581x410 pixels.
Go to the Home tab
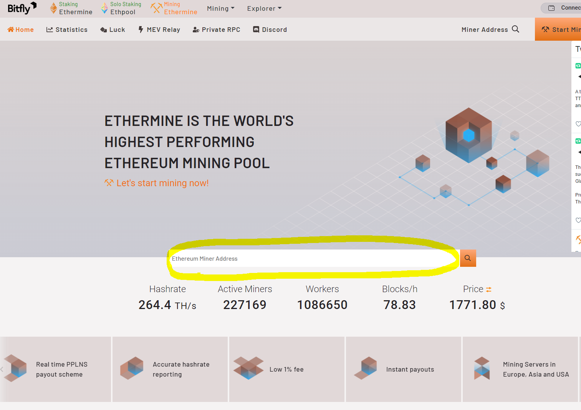(21, 30)
